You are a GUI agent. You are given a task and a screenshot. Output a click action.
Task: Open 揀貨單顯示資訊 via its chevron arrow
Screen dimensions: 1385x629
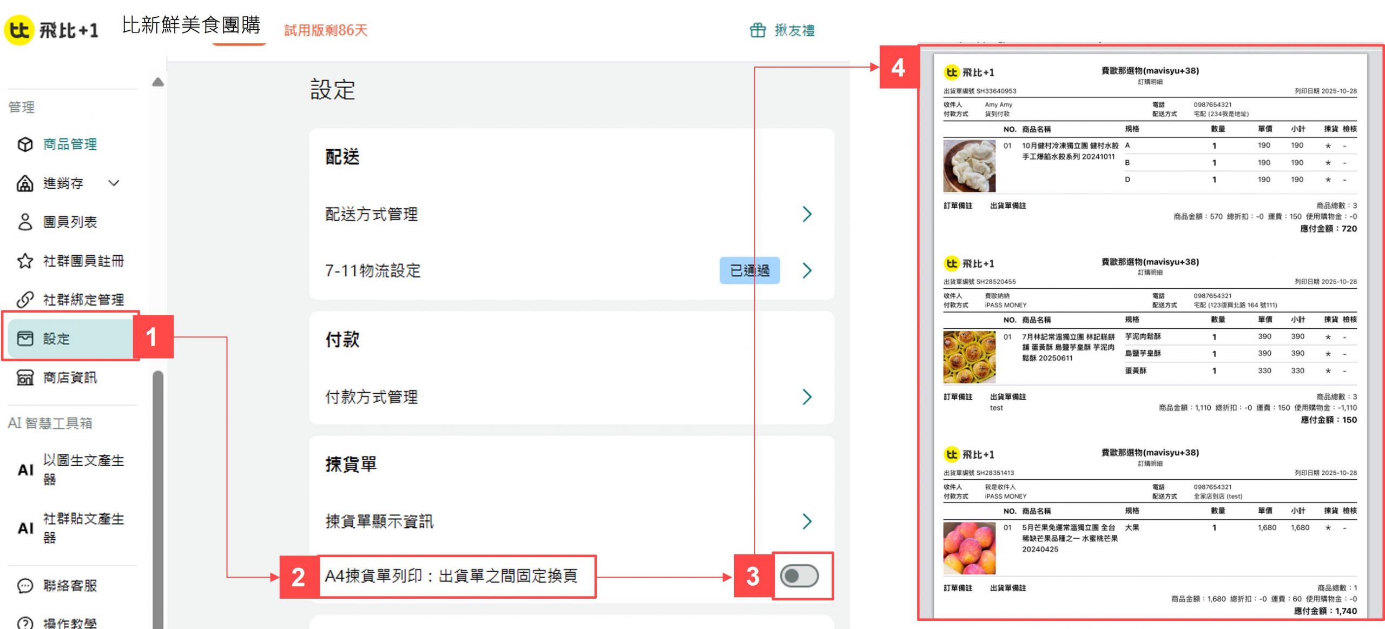[807, 521]
